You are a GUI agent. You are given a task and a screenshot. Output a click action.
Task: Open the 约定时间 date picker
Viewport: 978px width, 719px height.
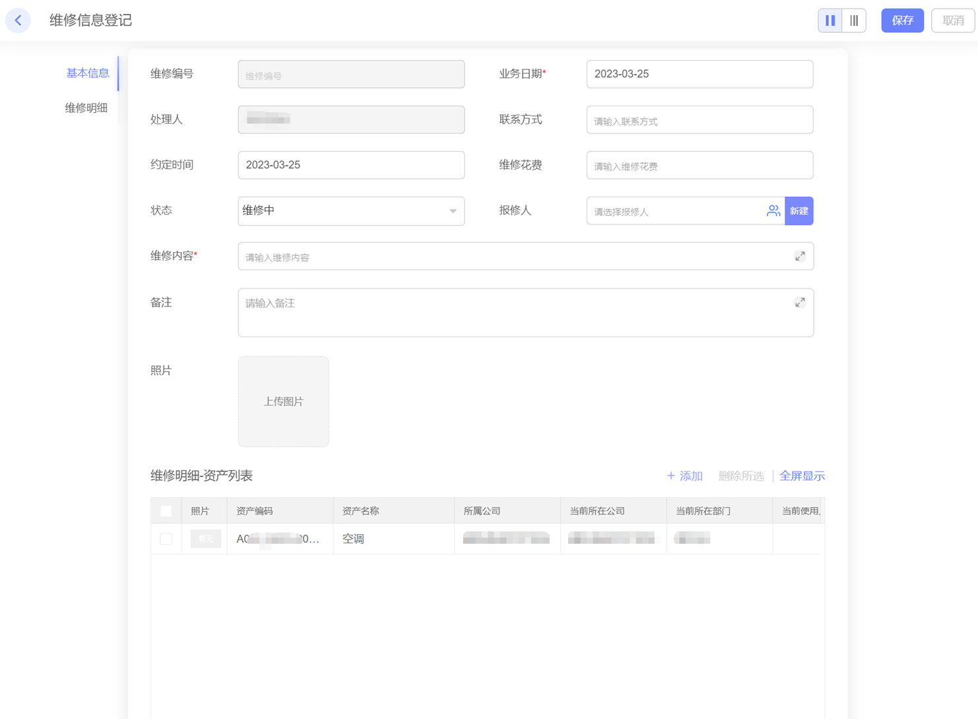pos(351,165)
